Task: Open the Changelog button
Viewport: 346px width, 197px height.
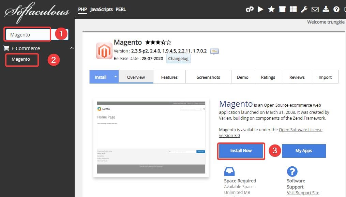Action: point(179,59)
